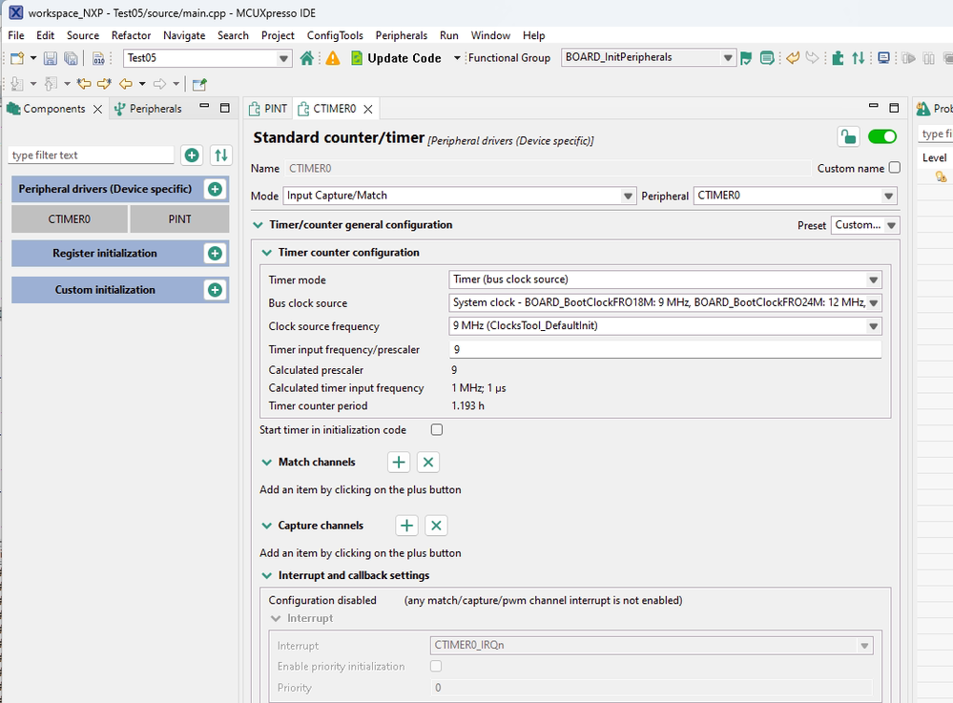Collapse Timer counter configuration section

(267, 252)
